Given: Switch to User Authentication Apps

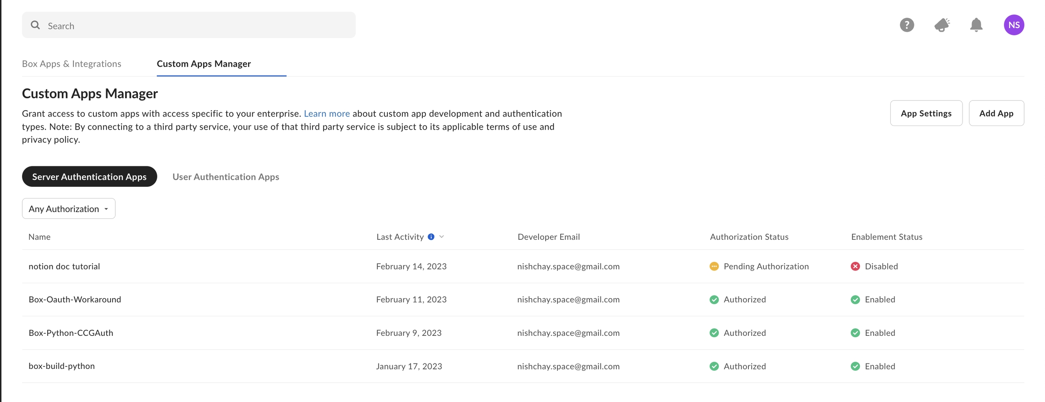Looking at the screenshot, I should coord(225,177).
